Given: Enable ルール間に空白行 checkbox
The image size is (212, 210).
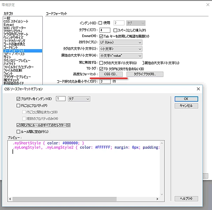Looking at the screenshot, I should pos(18,132).
